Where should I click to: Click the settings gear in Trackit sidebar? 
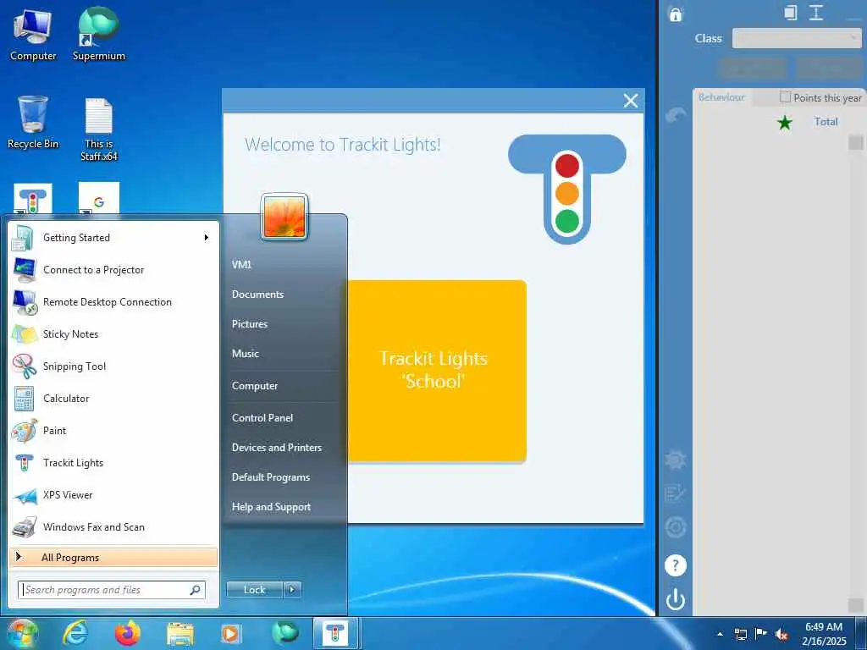point(675,460)
